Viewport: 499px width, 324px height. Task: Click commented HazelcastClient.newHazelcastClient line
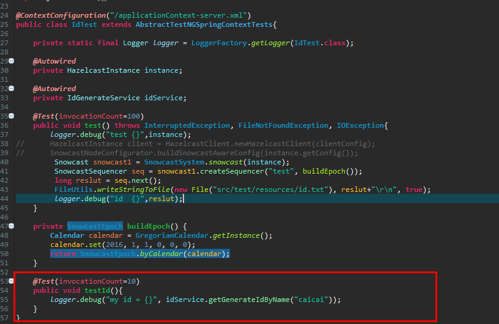coord(212,144)
